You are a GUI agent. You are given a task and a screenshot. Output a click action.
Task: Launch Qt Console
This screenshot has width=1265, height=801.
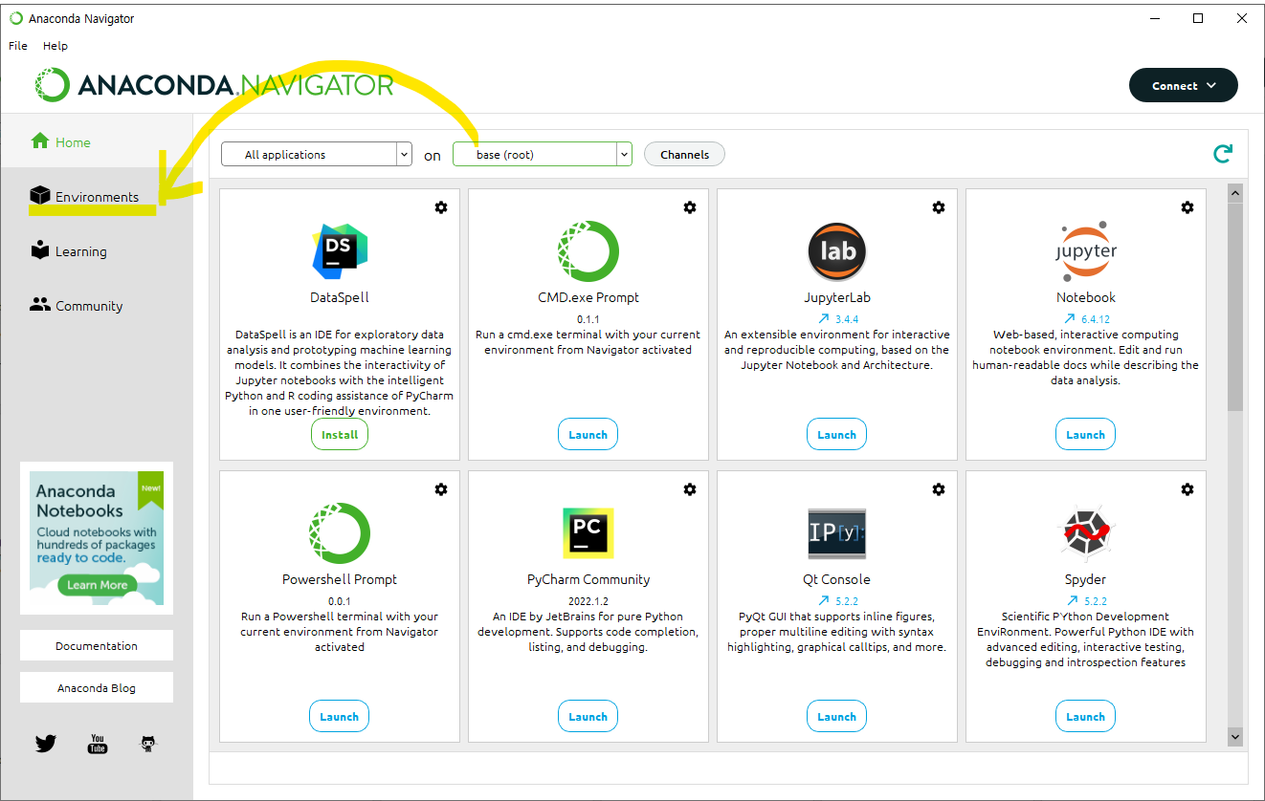(x=837, y=716)
